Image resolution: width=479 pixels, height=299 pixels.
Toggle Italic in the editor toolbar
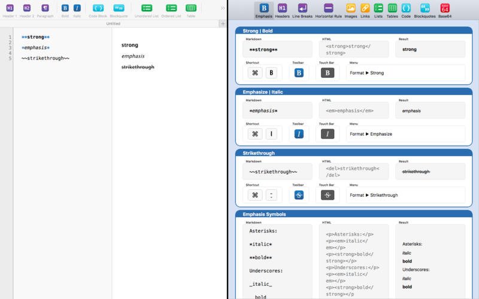pyautogui.click(x=77, y=8)
